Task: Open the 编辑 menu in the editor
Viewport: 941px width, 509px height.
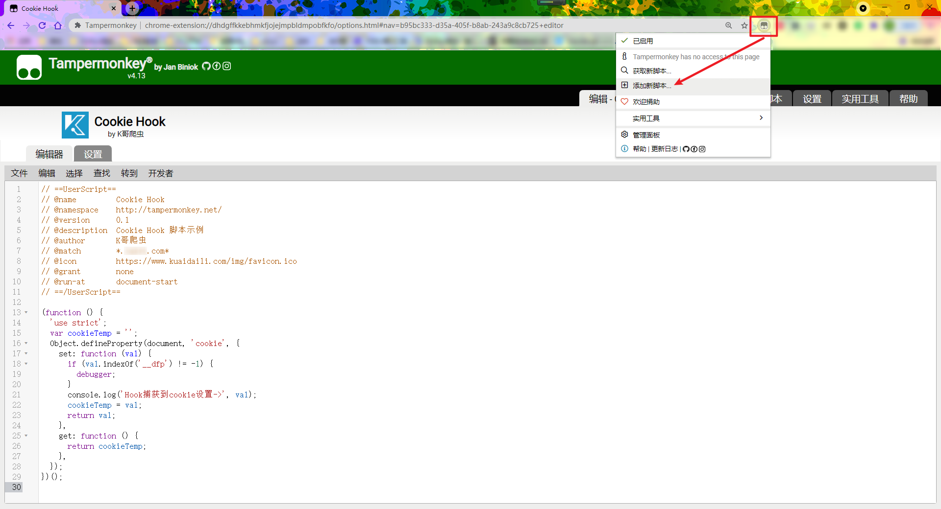Action: pyautogui.click(x=47, y=173)
